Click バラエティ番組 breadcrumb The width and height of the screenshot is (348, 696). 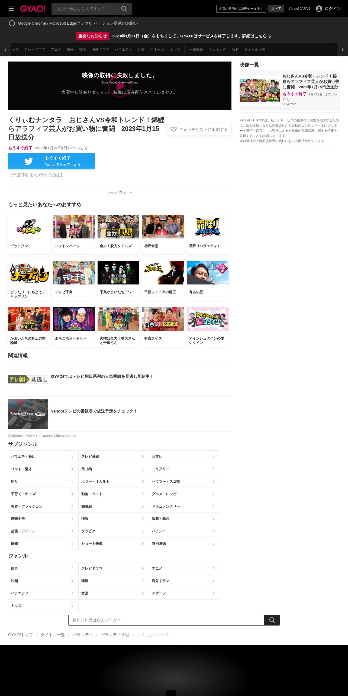pos(115,635)
